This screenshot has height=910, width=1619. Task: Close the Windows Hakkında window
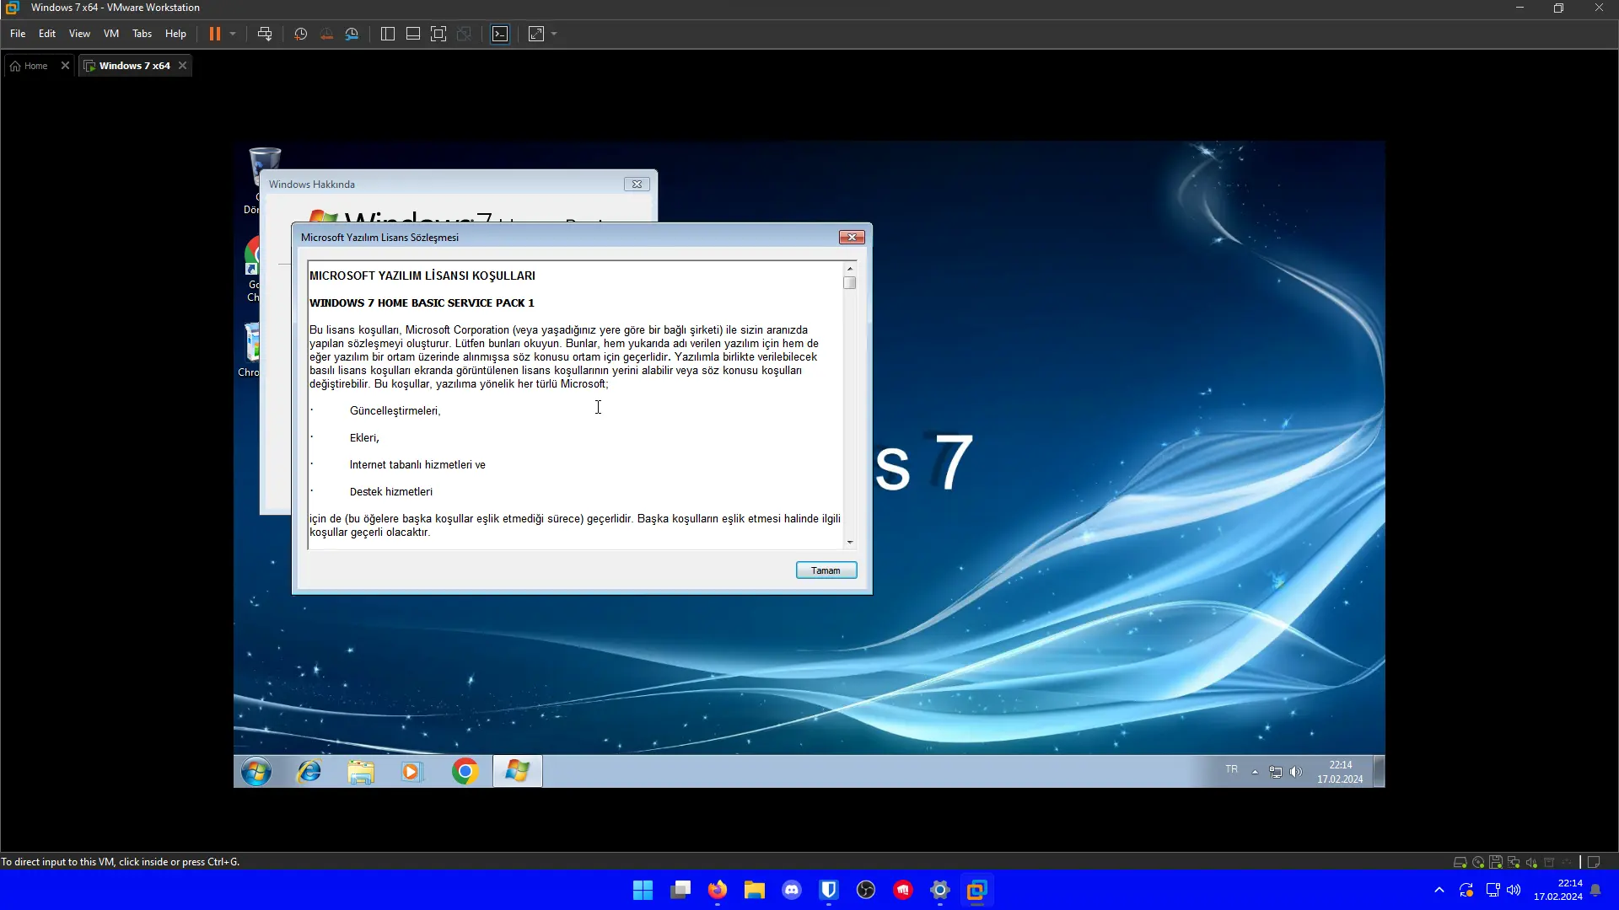(637, 185)
